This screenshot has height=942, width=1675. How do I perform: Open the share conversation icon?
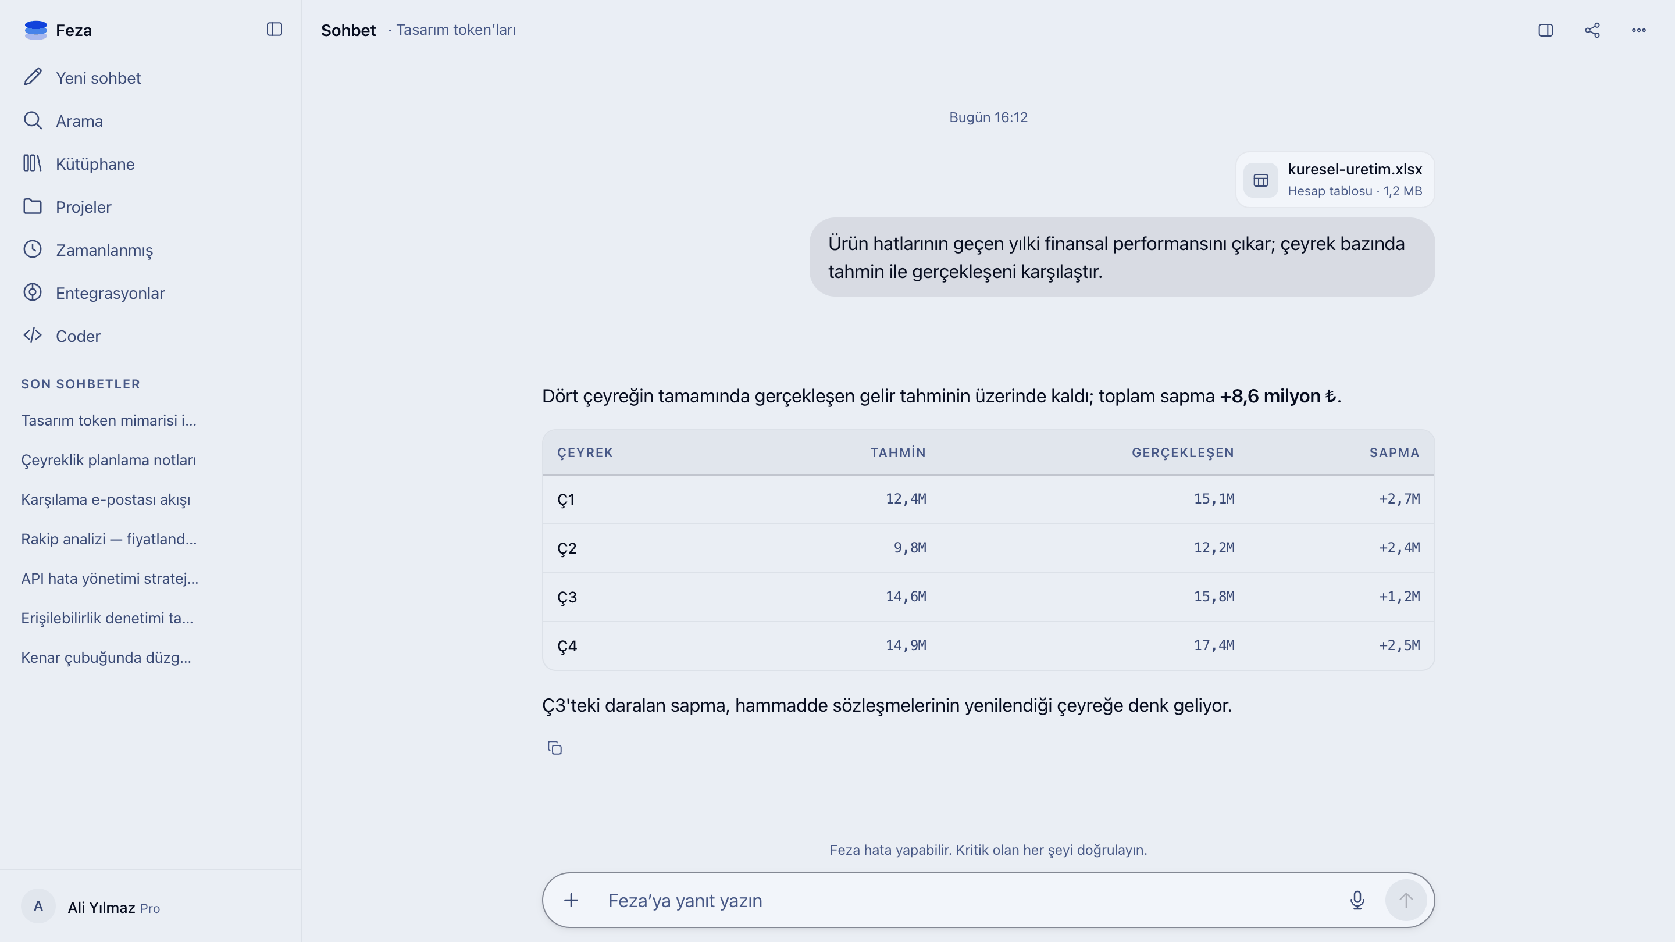(1592, 30)
